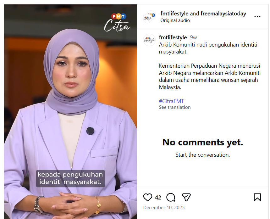The width and height of the screenshot is (270, 219).
Task: Open the fmtlifestyle profile from the header
Action: 174,14
